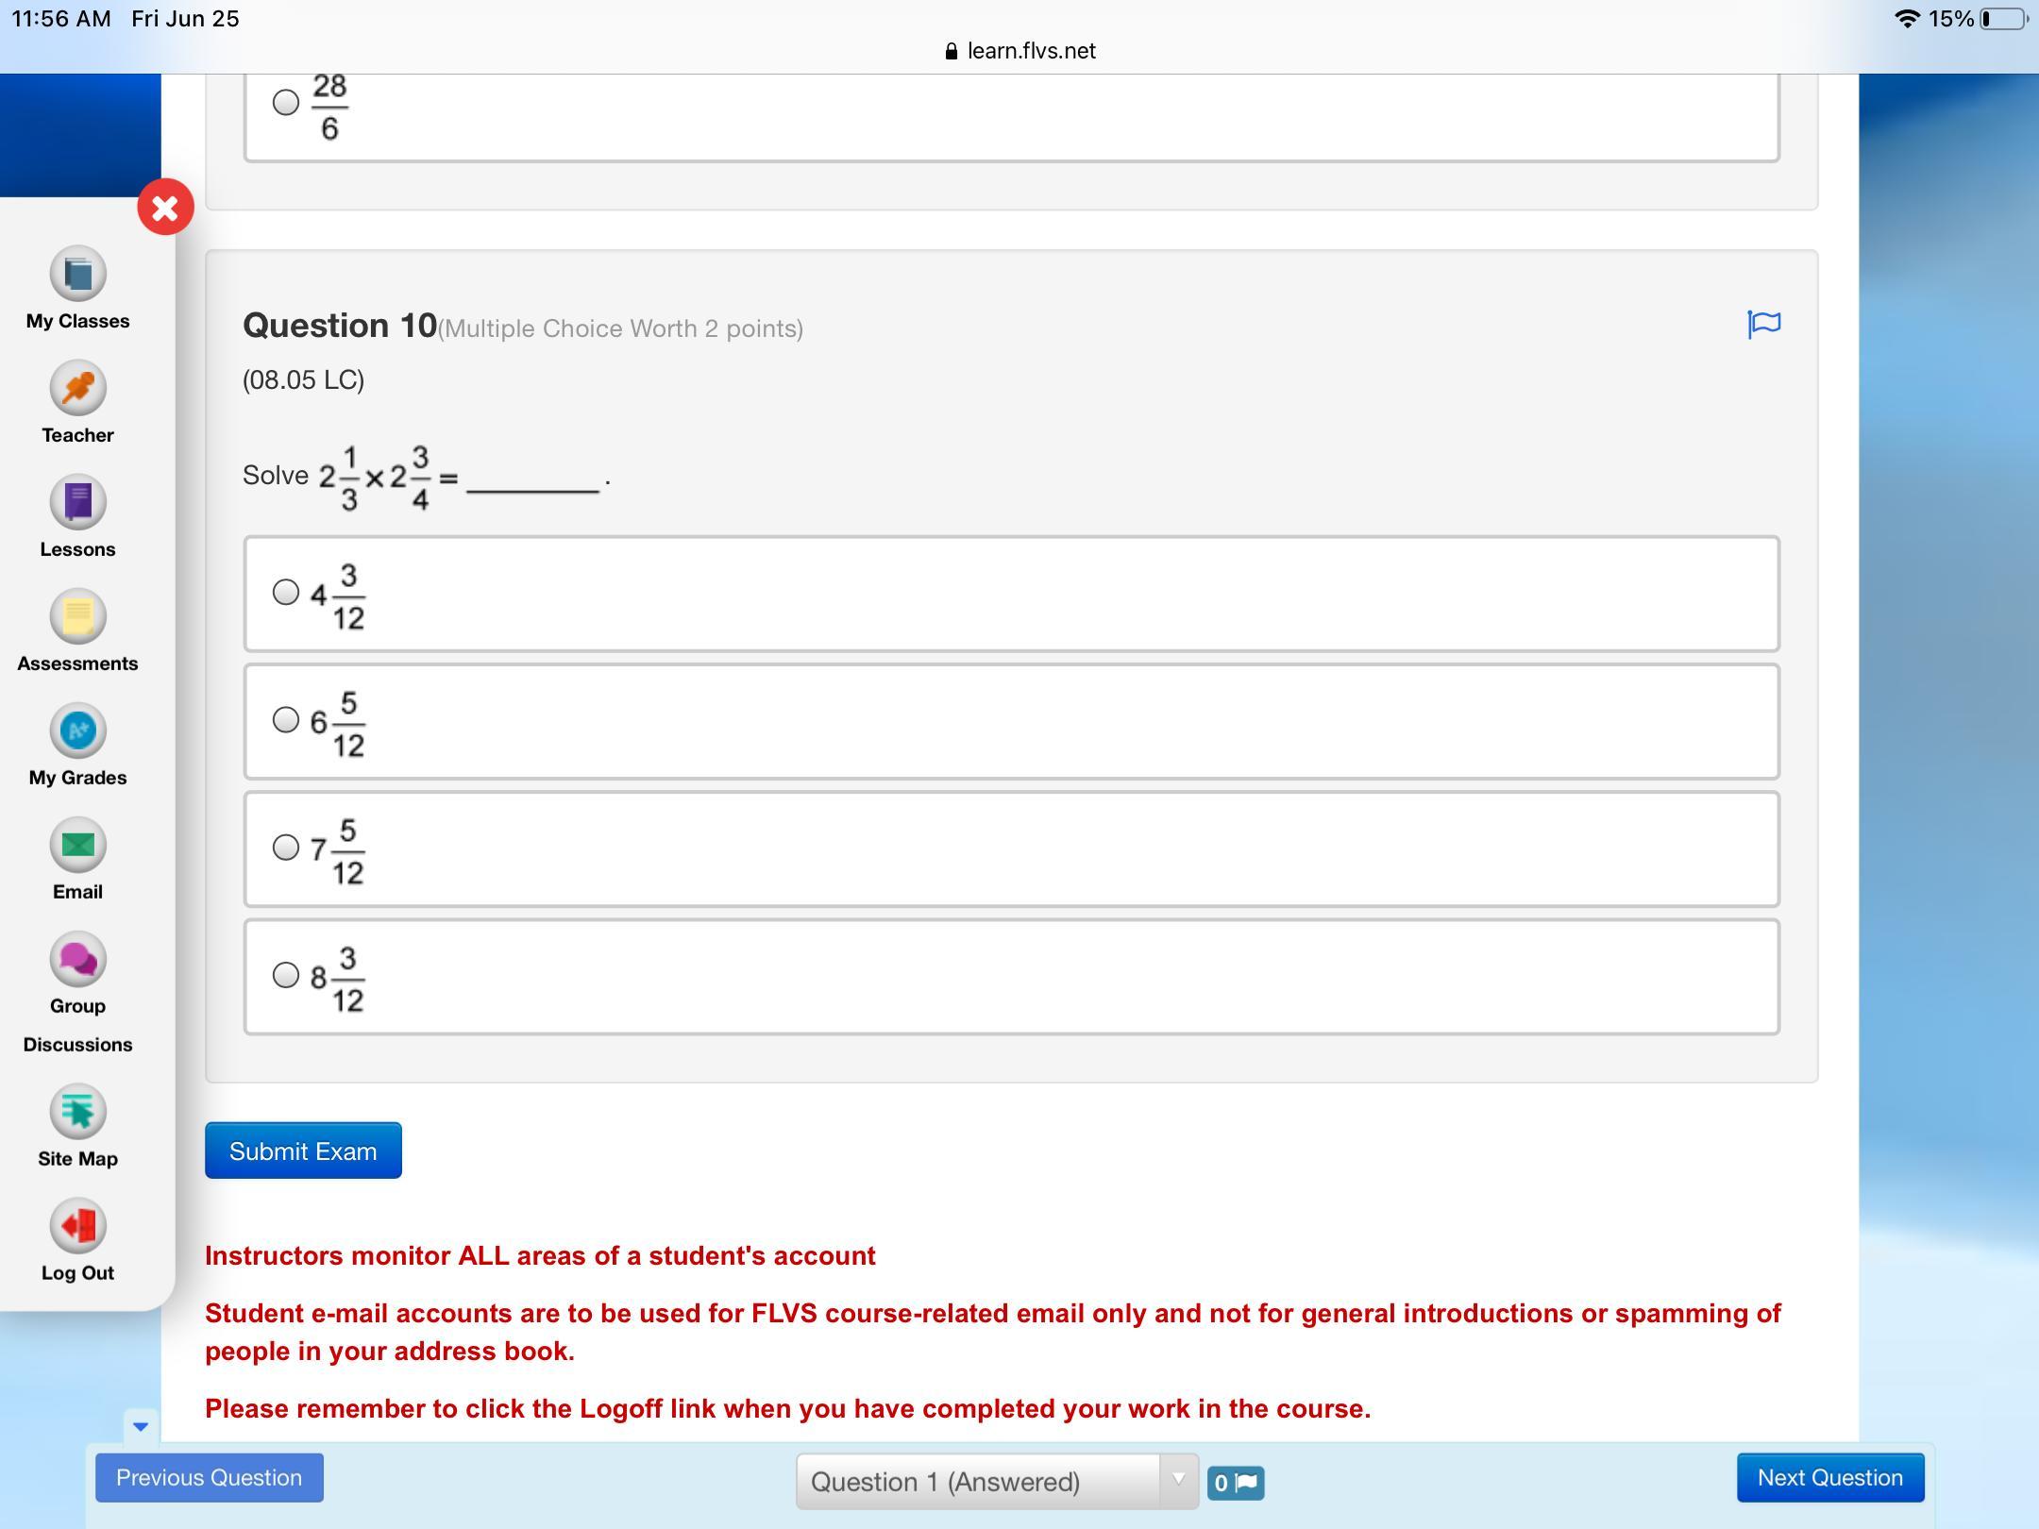Go back to Previous Question

point(209,1478)
